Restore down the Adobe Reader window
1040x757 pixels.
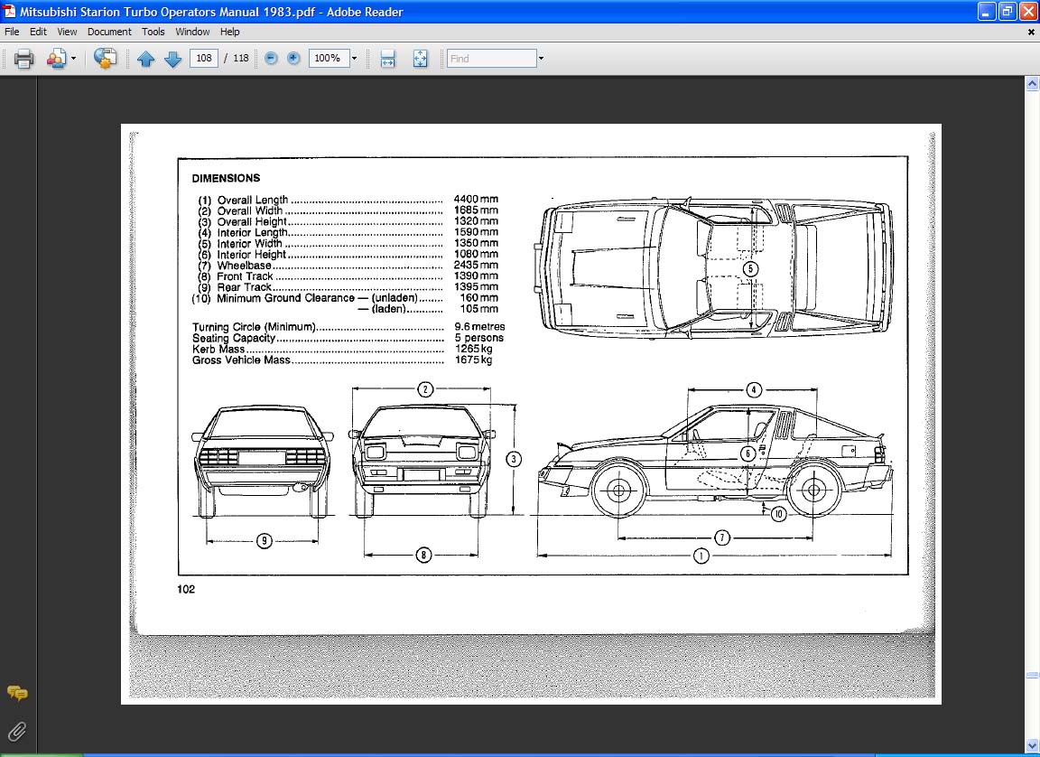point(1007,11)
